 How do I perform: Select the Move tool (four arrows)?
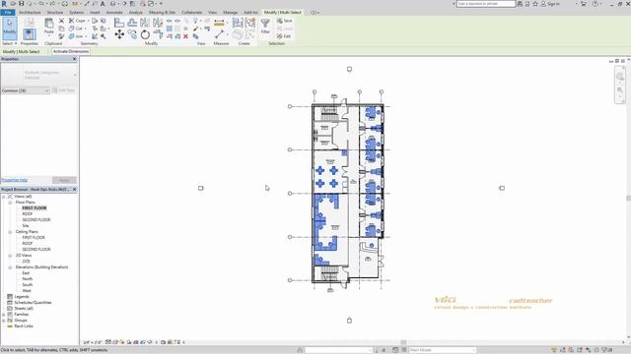click(119, 35)
